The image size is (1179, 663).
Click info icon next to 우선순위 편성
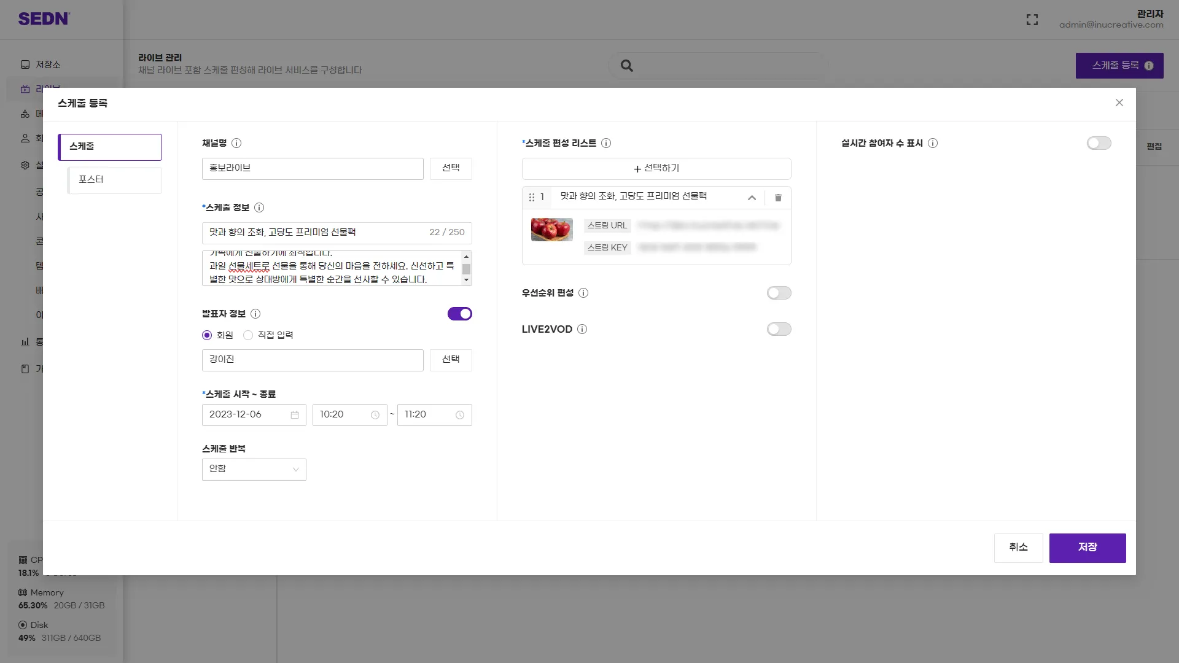583,293
